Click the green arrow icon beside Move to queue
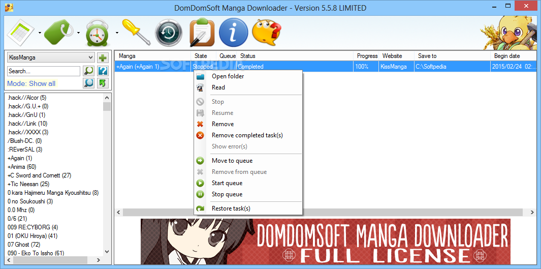 point(200,161)
